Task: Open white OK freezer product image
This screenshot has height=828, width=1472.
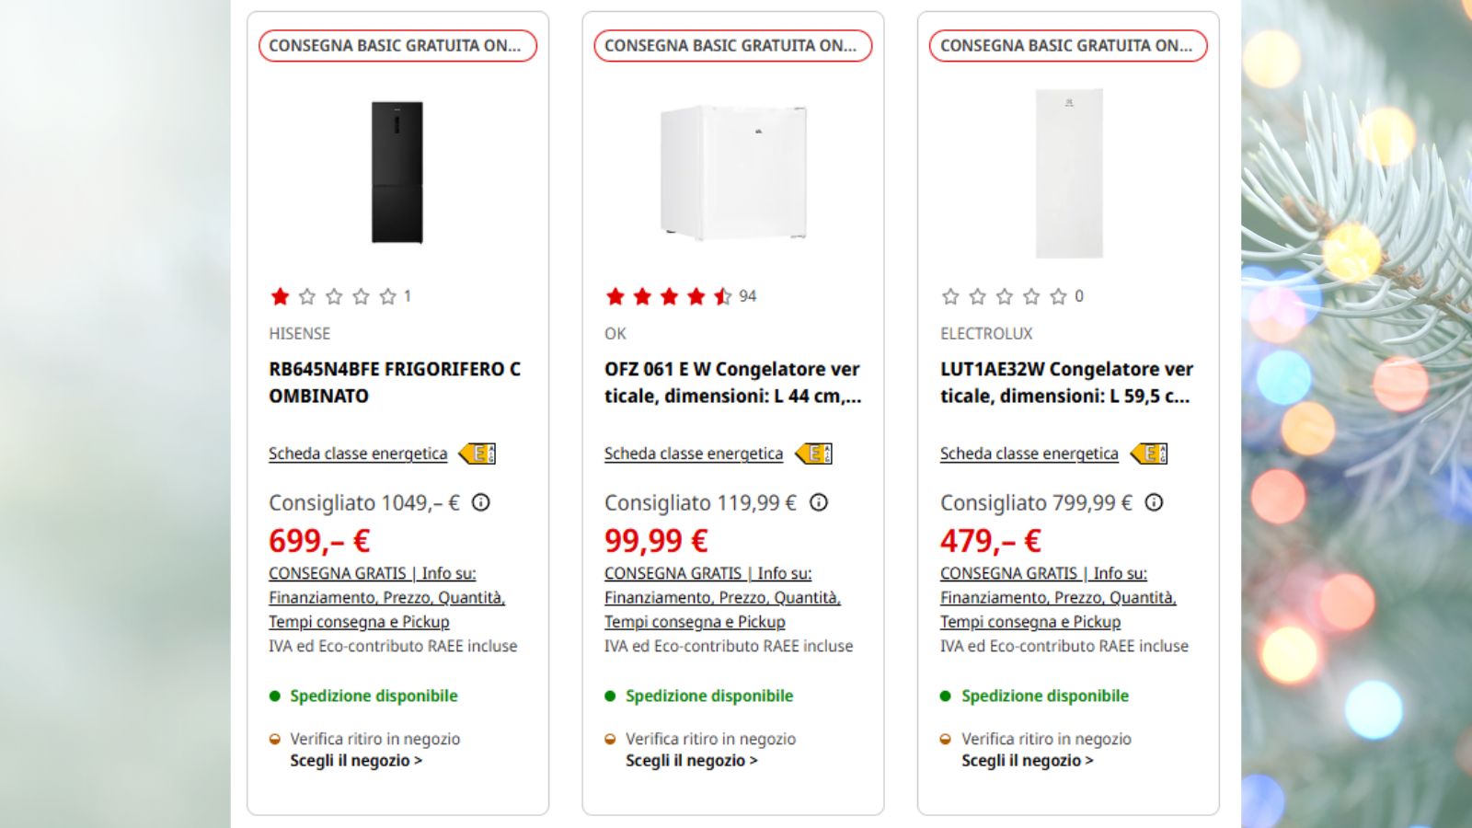Action: (x=733, y=173)
